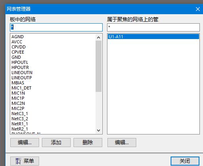Image resolution: width=203 pixels, height=166 pixels.
Task: Select the HPOUTL net
Action: [20, 62]
